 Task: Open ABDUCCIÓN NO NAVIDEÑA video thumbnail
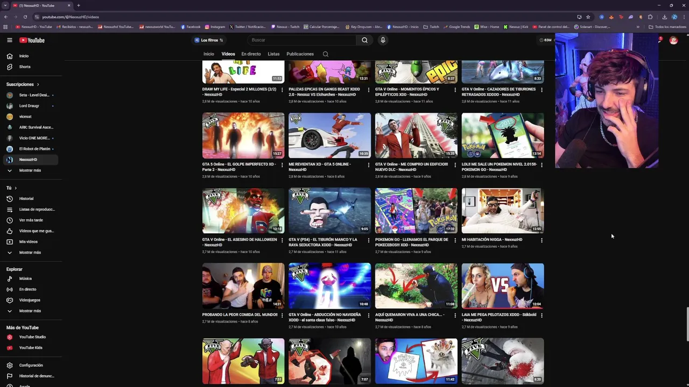point(329,286)
